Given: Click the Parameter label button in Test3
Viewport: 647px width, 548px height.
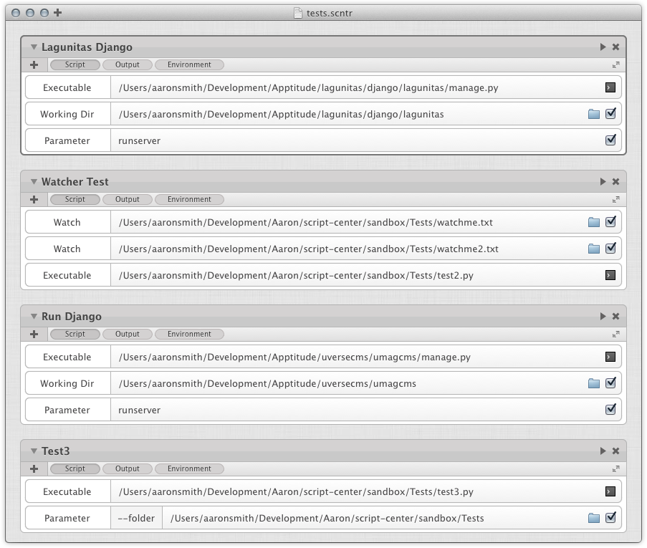Looking at the screenshot, I should 67,518.
